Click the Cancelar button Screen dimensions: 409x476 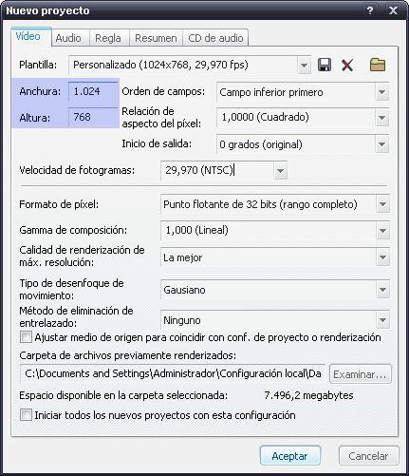coord(368,456)
